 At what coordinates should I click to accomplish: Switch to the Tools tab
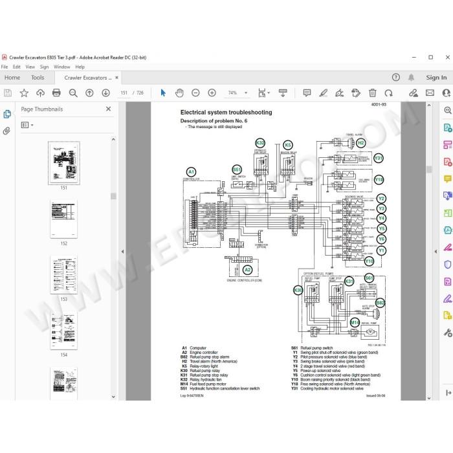pos(38,78)
